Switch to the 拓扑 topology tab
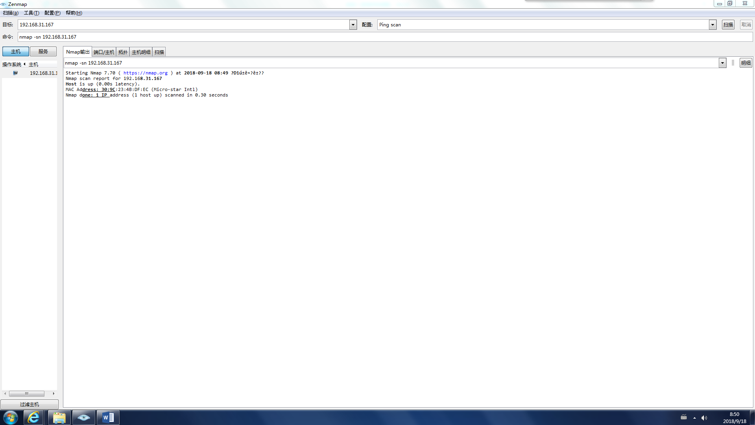Screen dimensions: 755x425 coord(123,52)
